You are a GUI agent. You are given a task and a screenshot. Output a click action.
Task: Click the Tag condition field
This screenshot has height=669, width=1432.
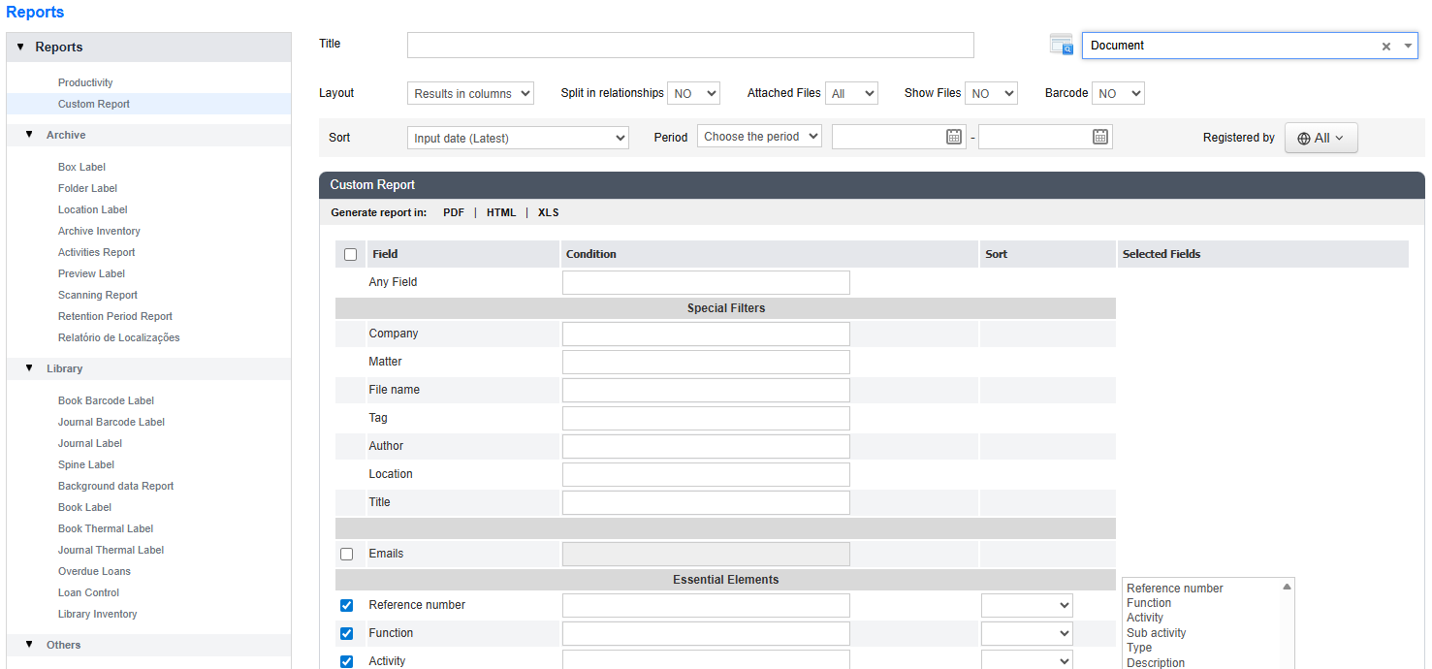(x=706, y=418)
